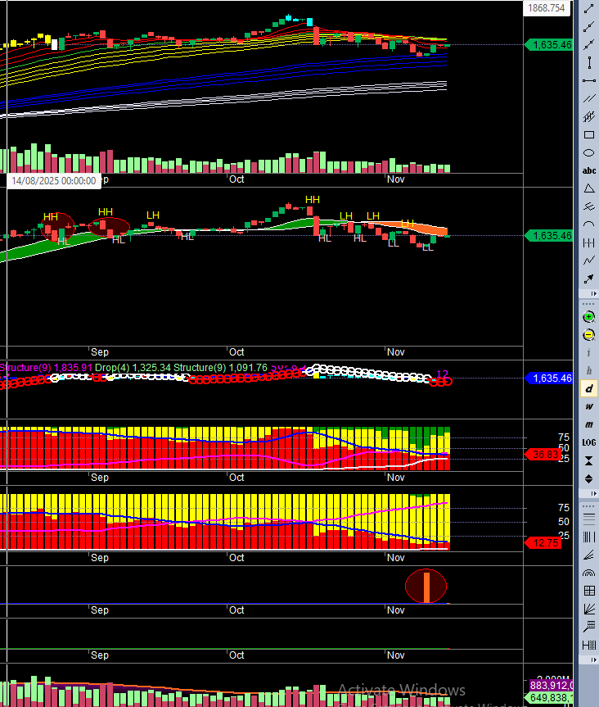Select the Fibonacci time zones tool
This screenshot has width=599, height=707.
pos(588,537)
